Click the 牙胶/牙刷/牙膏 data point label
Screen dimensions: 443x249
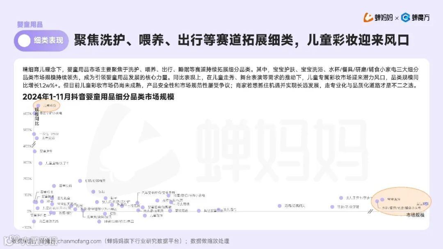[x=348, y=207]
